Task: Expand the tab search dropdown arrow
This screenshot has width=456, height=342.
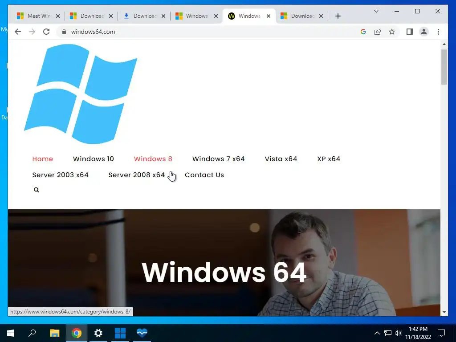Action: (376, 11)
